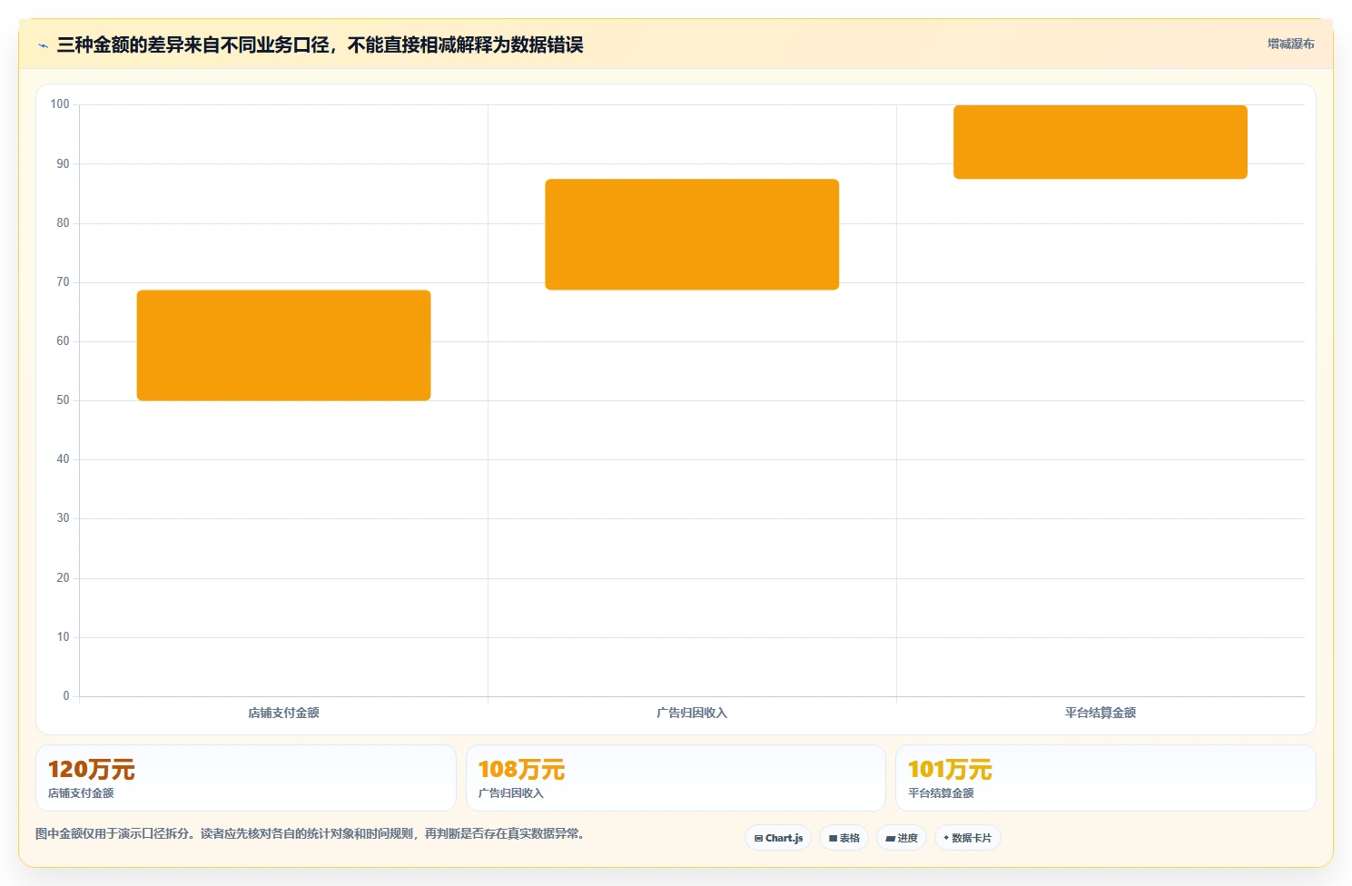Click the small blue icon before the title
The width and height of the screenshot is (1352, 886).
coord(43,45)
